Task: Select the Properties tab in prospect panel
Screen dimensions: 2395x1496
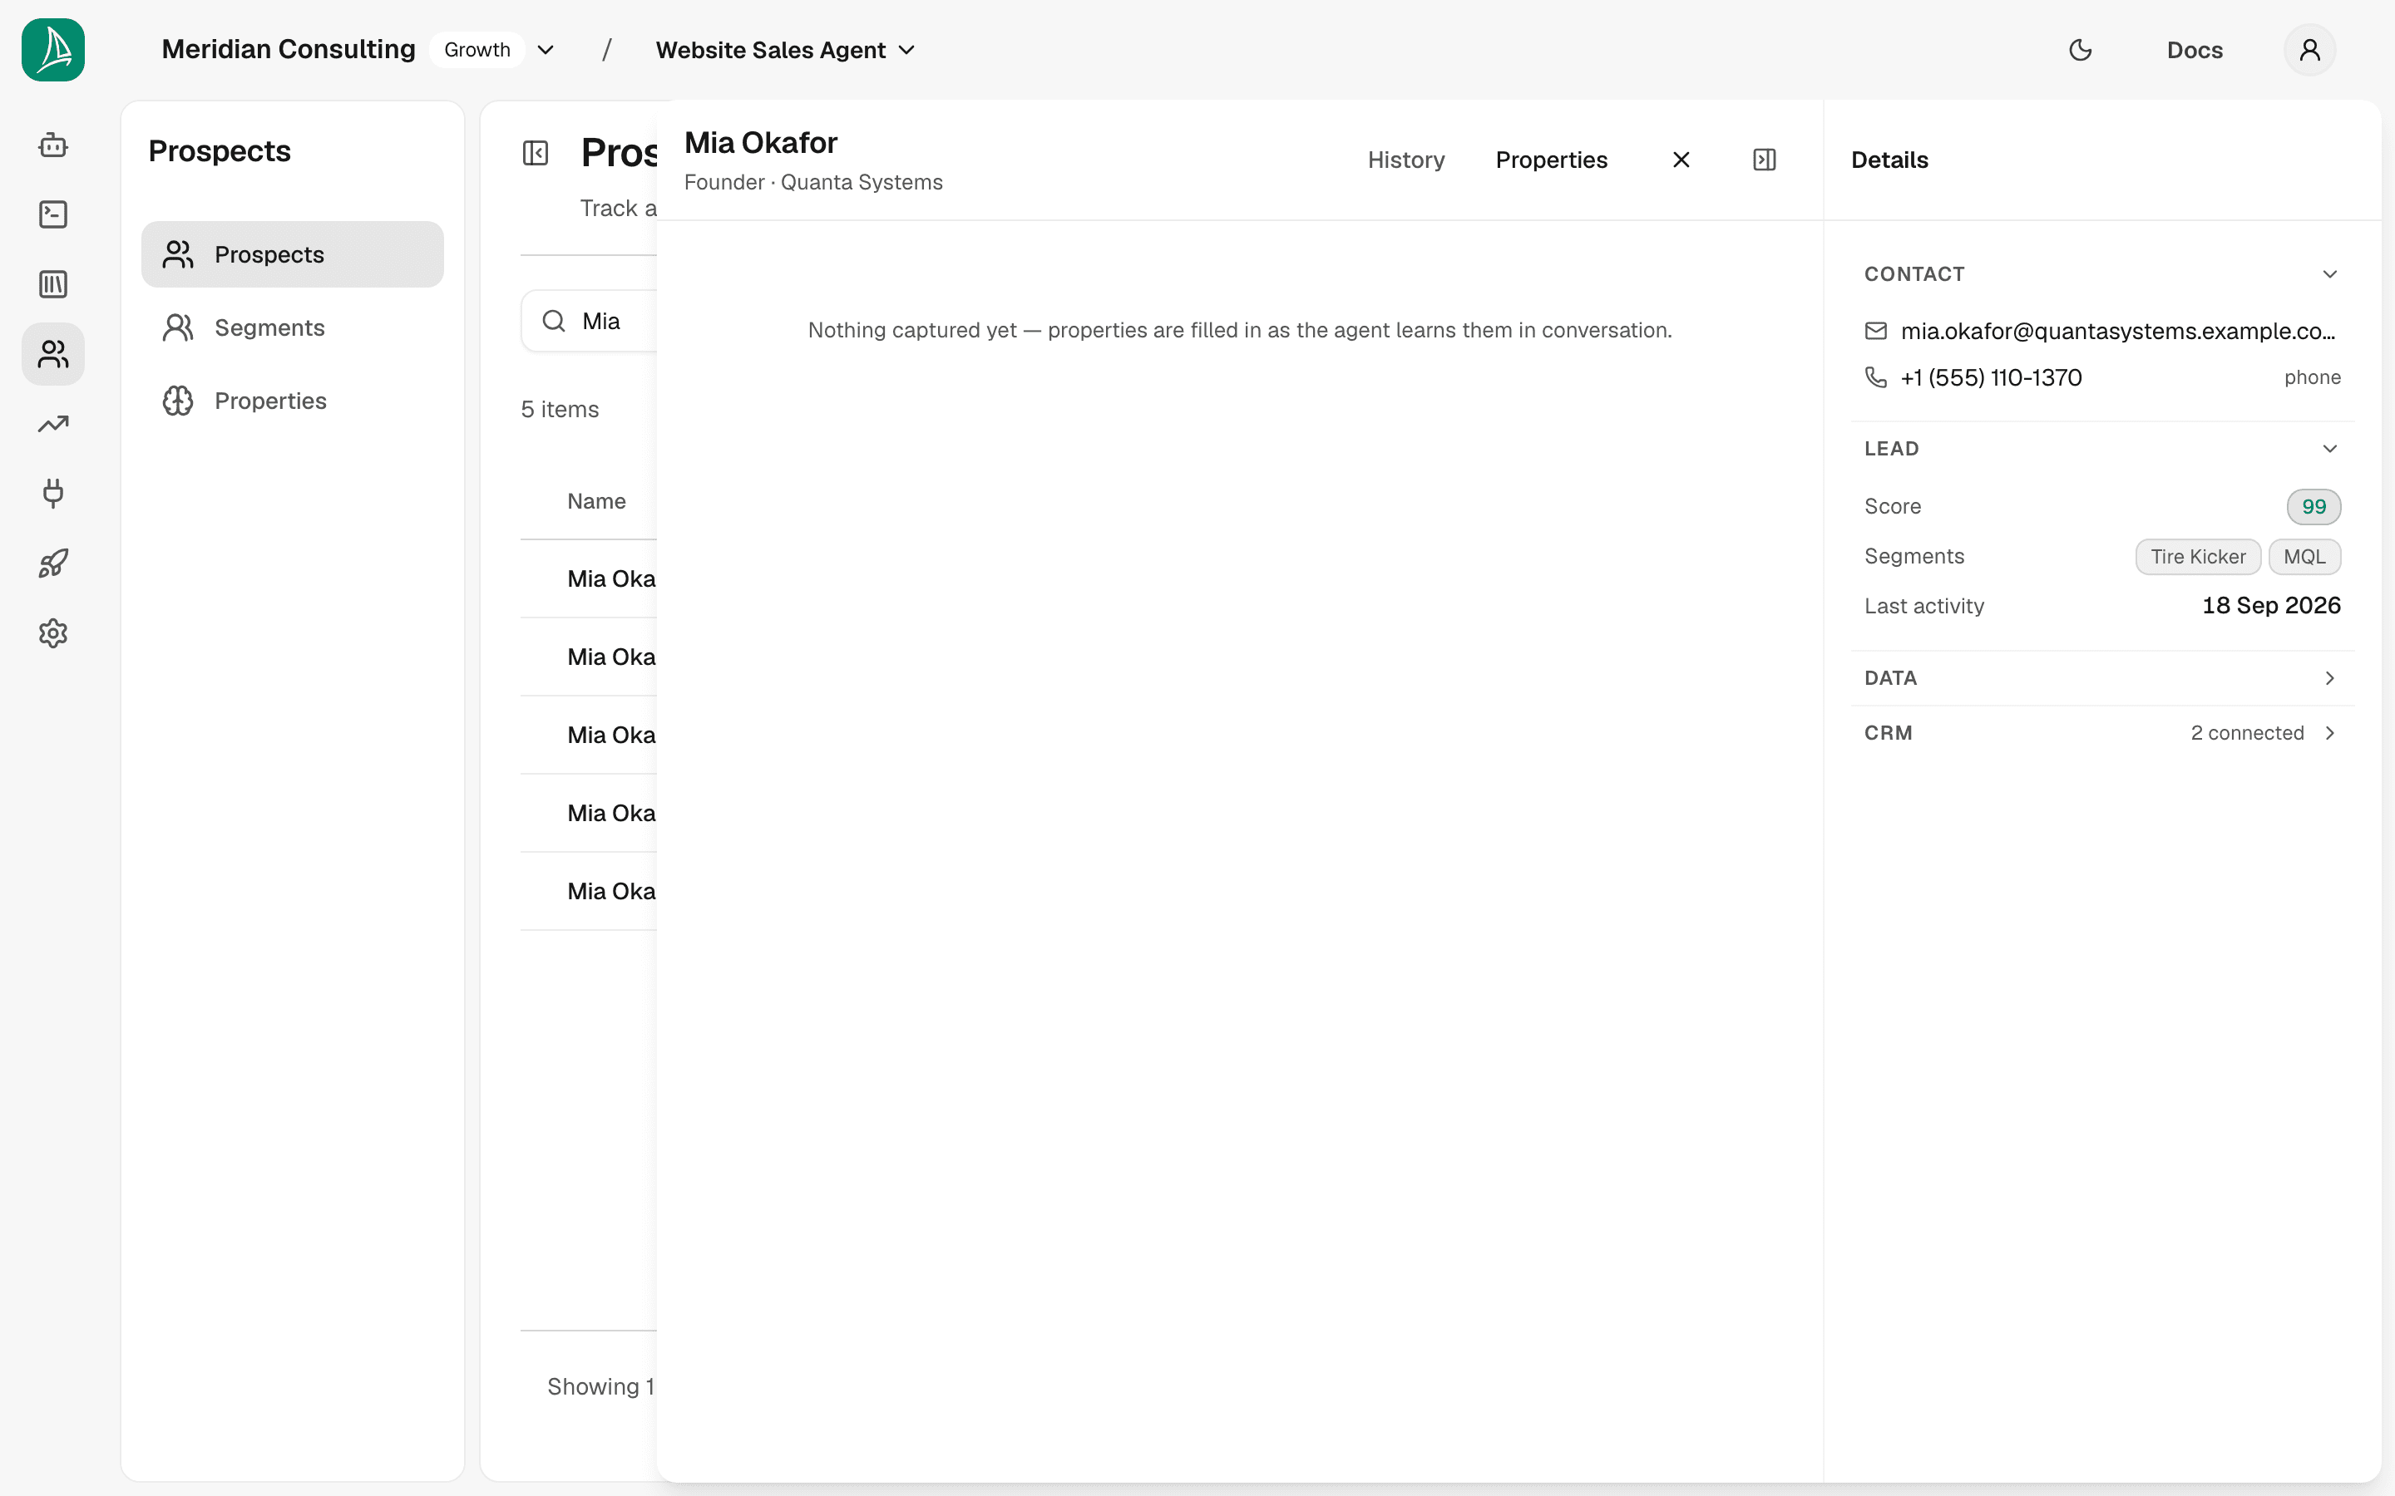Action: [x=1552, y=160]
